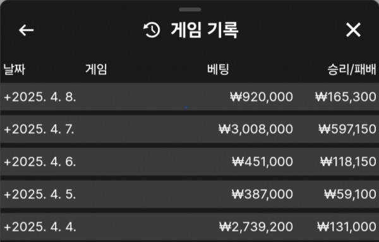Expand the +2025. 4. 4. date row
The image size is (379, 242).
pyautogui.click(x=189, y=227)
